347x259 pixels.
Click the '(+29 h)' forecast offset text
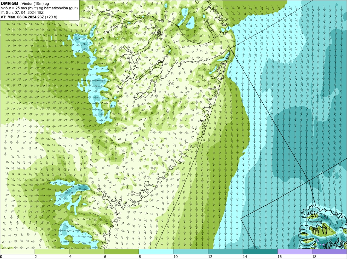click(51, 17)
